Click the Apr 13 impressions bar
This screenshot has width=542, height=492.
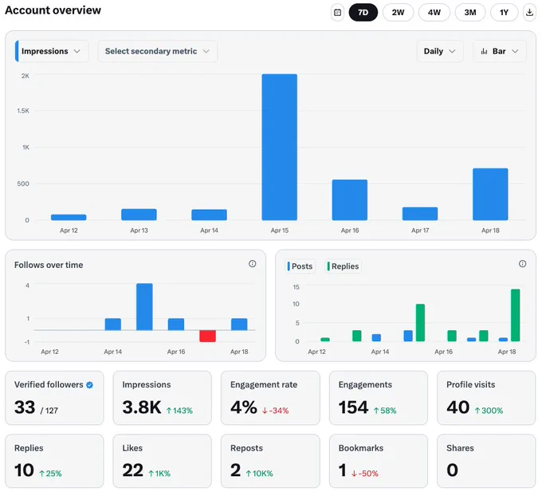(x=139, y=215)
